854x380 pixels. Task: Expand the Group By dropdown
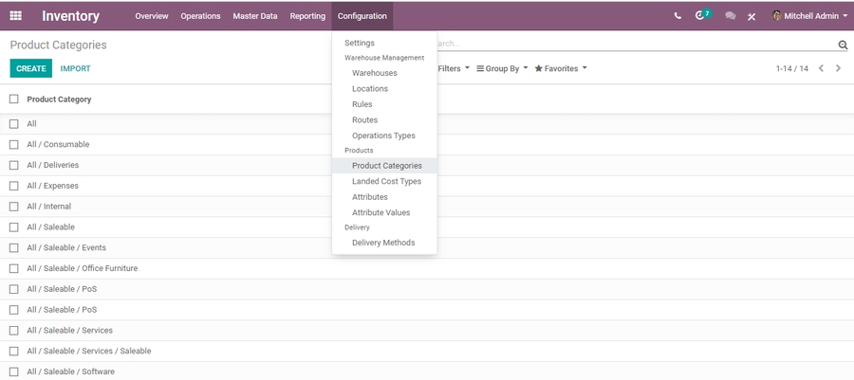pyautogui.click(x=502, y=68)
